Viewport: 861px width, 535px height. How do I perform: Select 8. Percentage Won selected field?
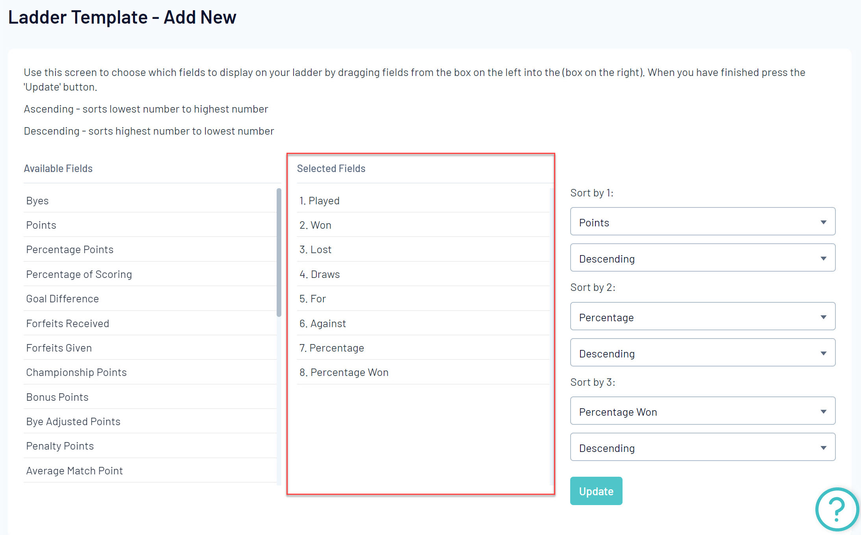coord(423,372)
